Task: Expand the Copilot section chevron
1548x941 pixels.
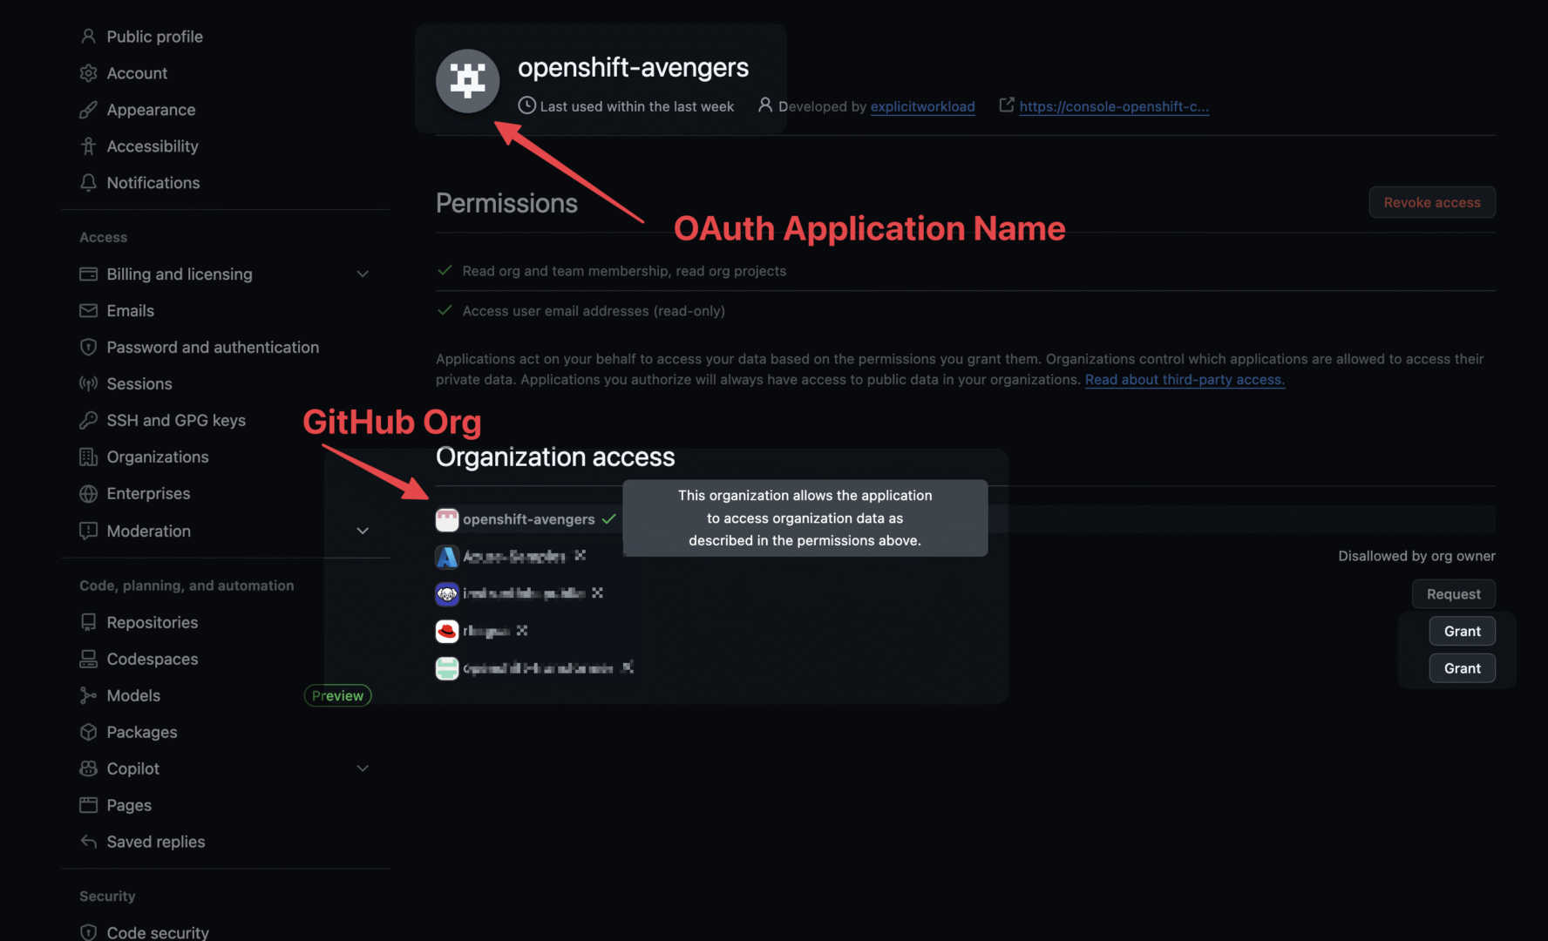Action: [x=363, y=768]
